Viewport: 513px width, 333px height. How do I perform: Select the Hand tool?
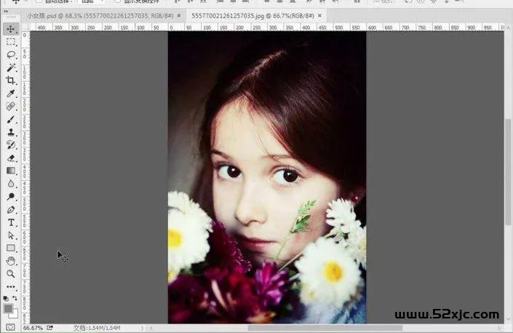[x=11, y=261]
